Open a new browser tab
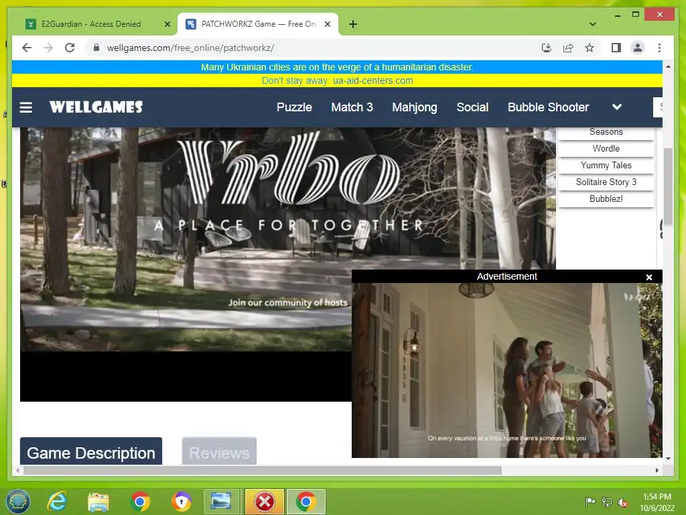This screenshot has height=515, width=686. 353,24
